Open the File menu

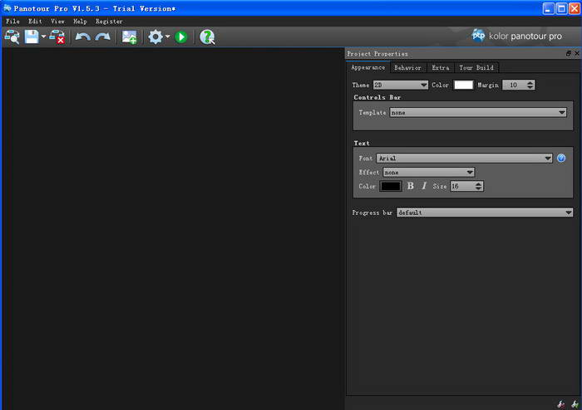[x=12, y=22]
